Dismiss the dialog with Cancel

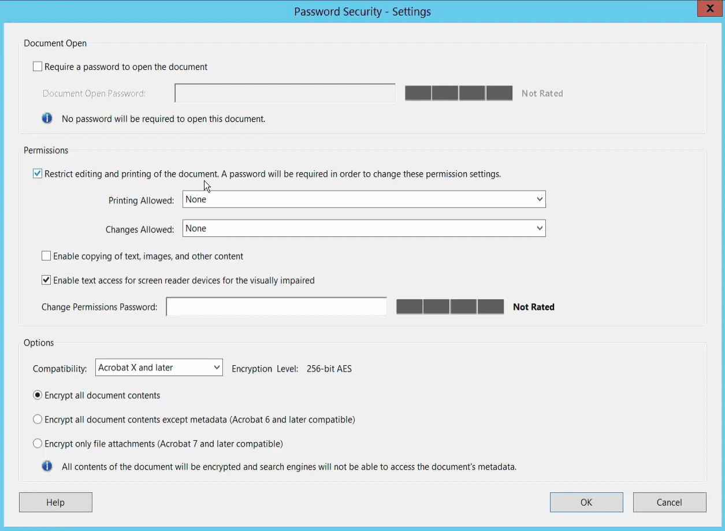[x=669, y=502]
